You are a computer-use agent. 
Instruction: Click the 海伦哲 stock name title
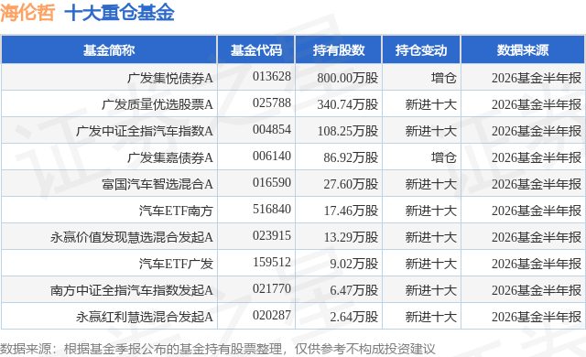click(27, 13)
